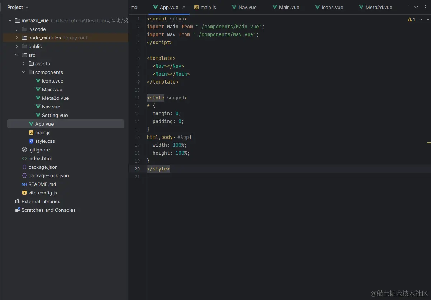Click the yellow warning stripe in scrollbar

pos(429,143)
